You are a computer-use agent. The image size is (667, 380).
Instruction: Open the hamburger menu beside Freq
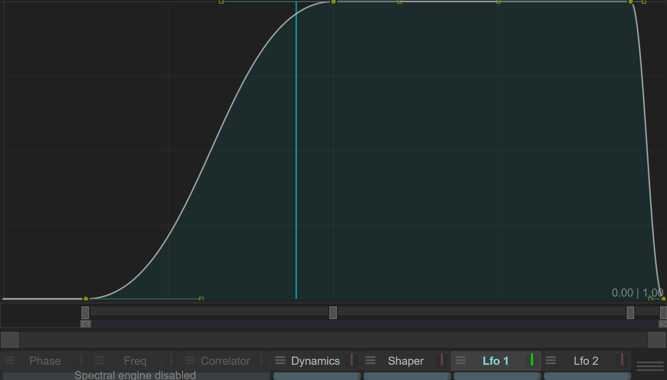click(100, 360)
